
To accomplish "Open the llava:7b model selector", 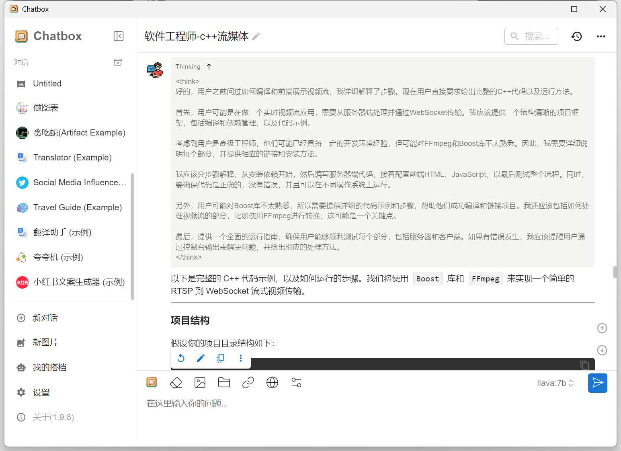I will tap(555, 383).
